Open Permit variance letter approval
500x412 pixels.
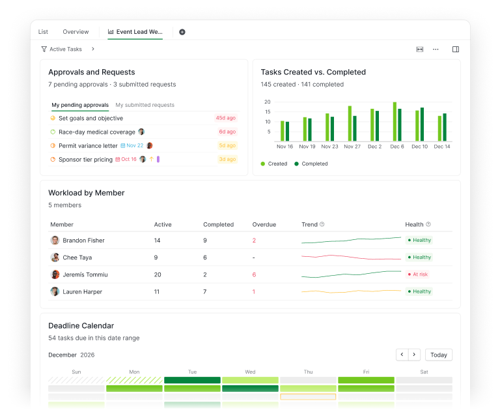pyautogui.click(x=88, y=145)
